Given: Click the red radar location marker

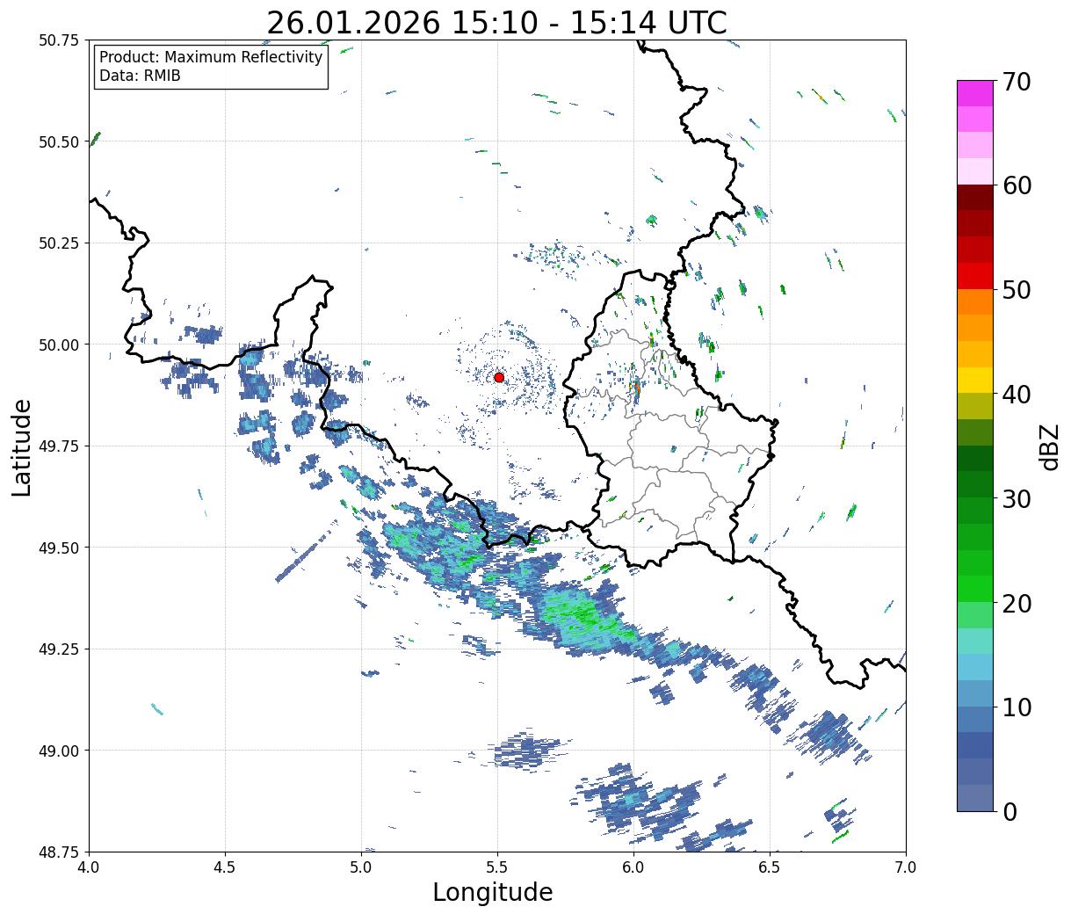Looking at the screenshot, I should point(499,377).
